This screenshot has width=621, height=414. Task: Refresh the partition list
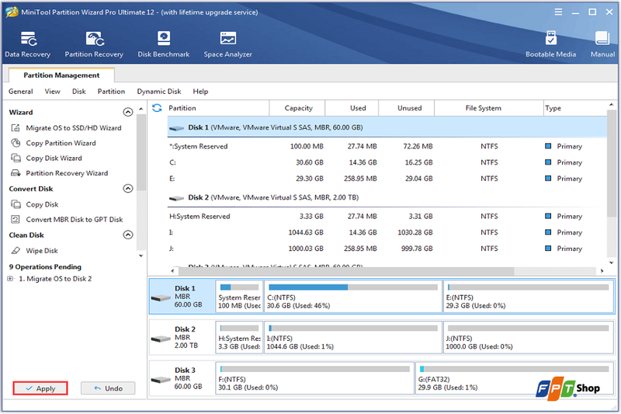[x=157, y=108]
